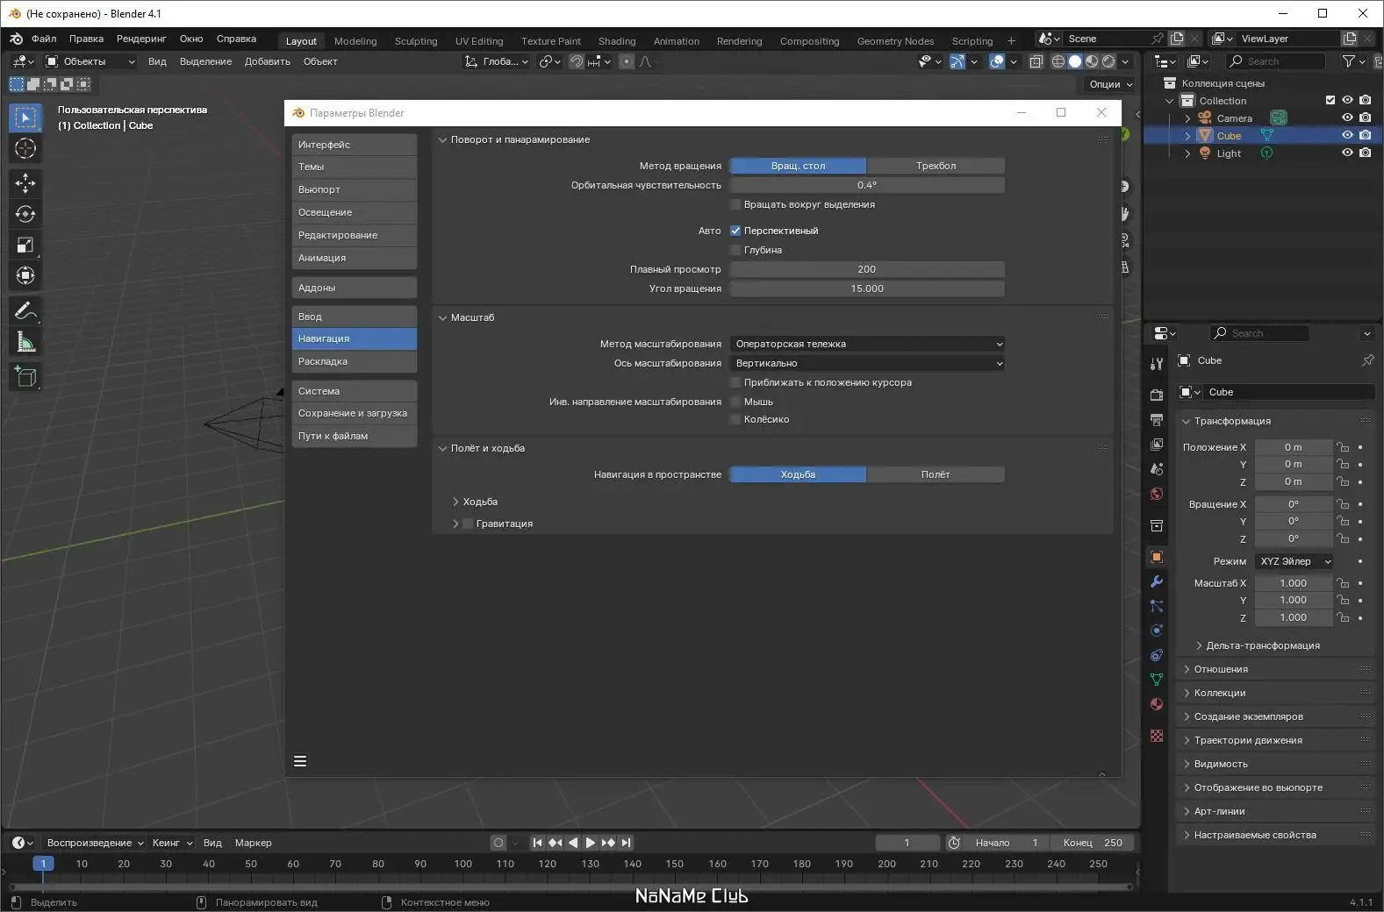Select the Add Cube tool
The image size is (1384, 912).
coord(25,377)
